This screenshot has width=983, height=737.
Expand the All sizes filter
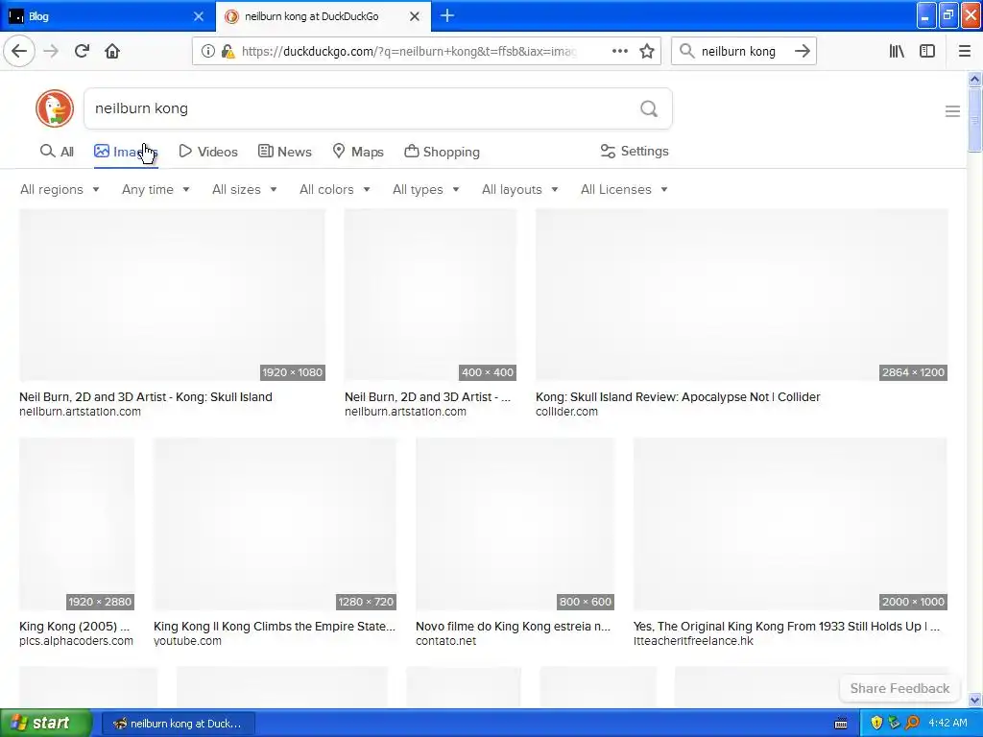pyautogui.click(x=245, y=189)
